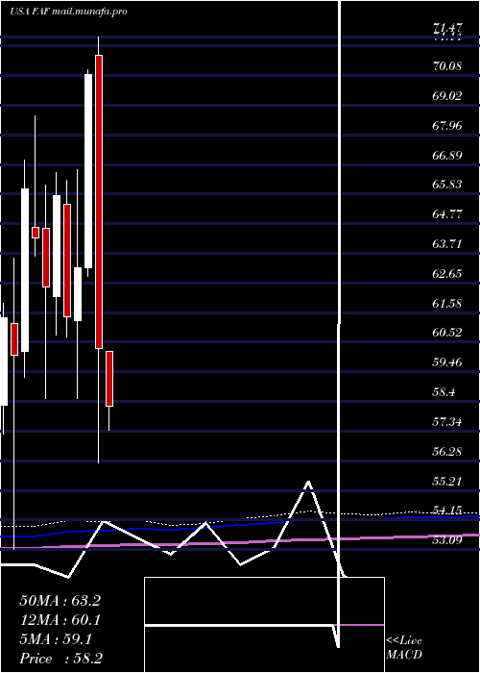Click the 57.34 price axis label
480x673 pixels.
point(447,422)
